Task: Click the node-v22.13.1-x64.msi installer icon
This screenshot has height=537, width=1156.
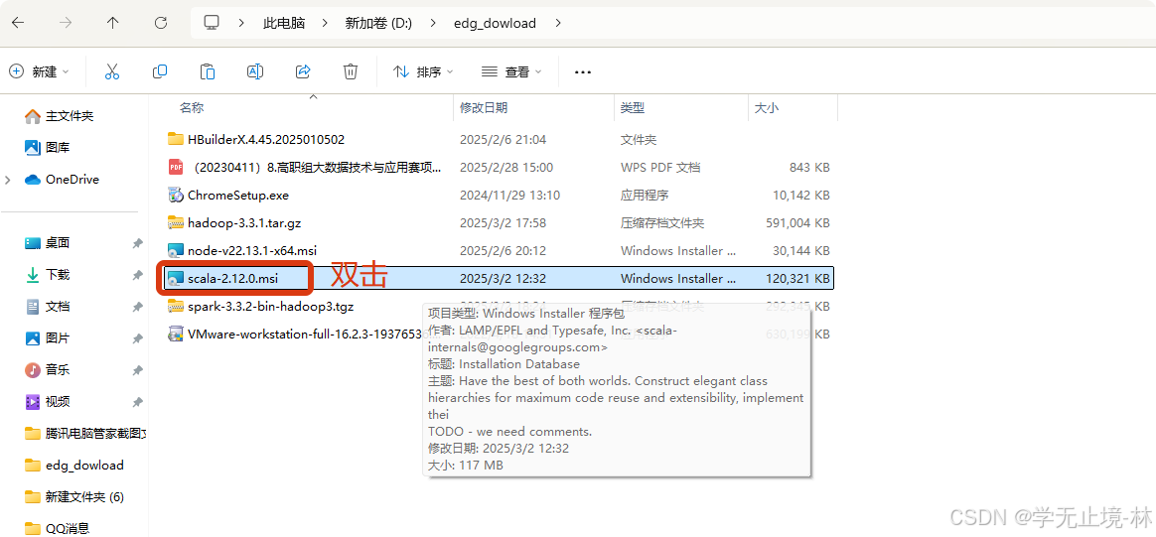Action: [176, 250]
